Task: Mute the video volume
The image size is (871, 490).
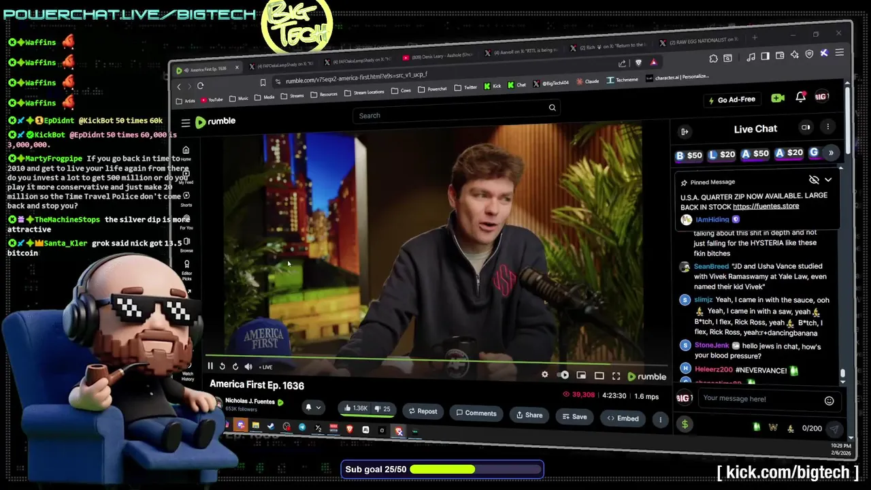Action: pyautogui.click(x=248, y=367)
